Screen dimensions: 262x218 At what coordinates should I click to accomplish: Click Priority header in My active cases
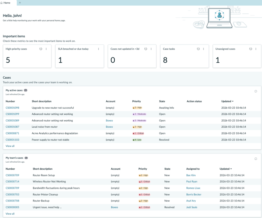pos(137,101)
